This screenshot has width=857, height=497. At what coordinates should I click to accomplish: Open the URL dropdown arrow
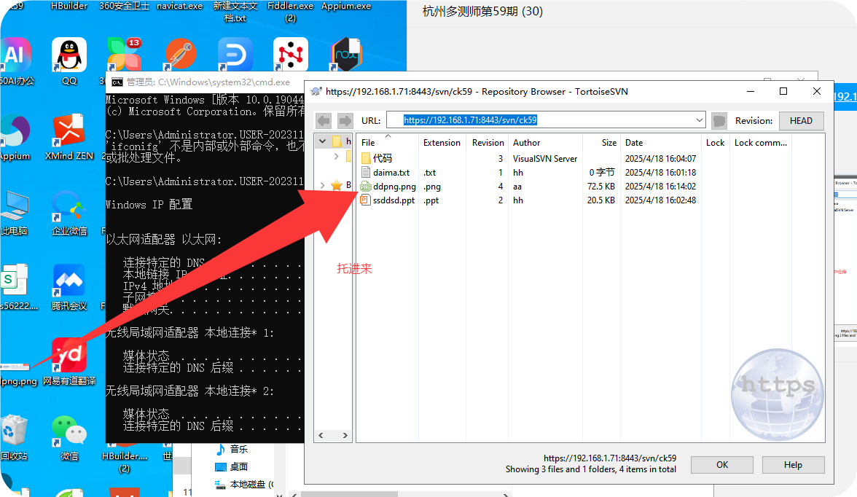click(x=699, y=120)
